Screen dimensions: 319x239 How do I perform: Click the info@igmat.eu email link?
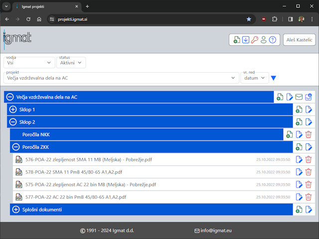click(x=213, y=231)
